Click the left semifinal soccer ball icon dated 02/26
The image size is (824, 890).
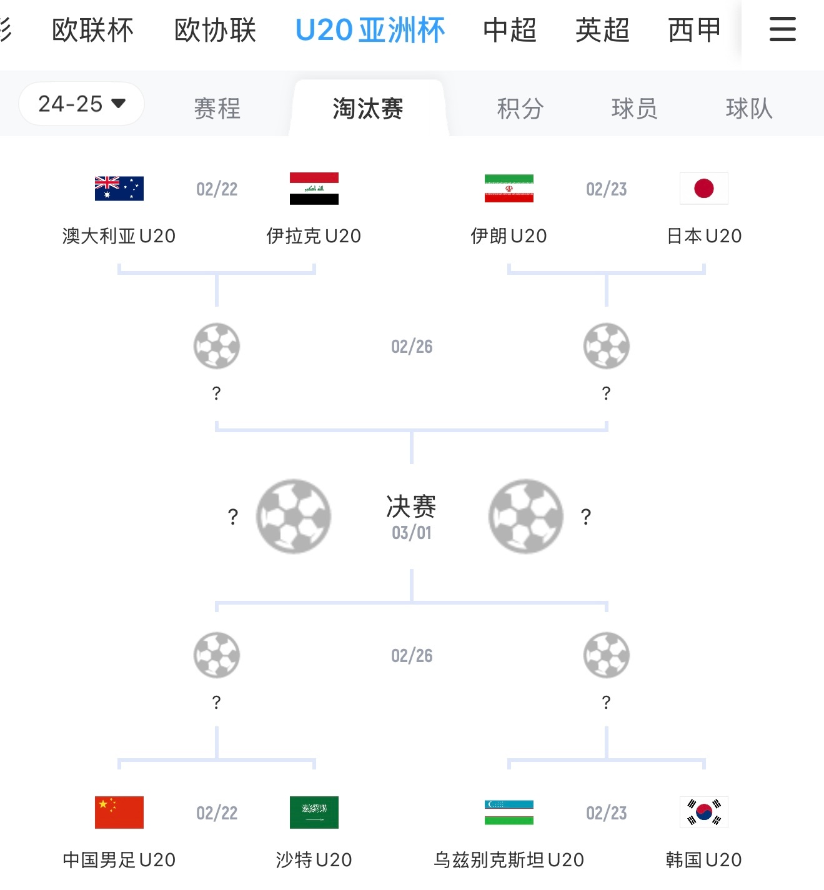point(217,346)
